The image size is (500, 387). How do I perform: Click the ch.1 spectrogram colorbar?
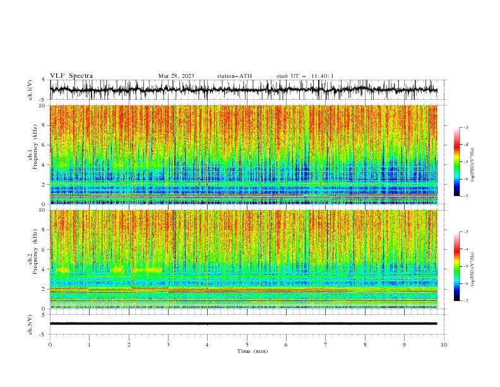pyautogui.click(x=456, y=162)
